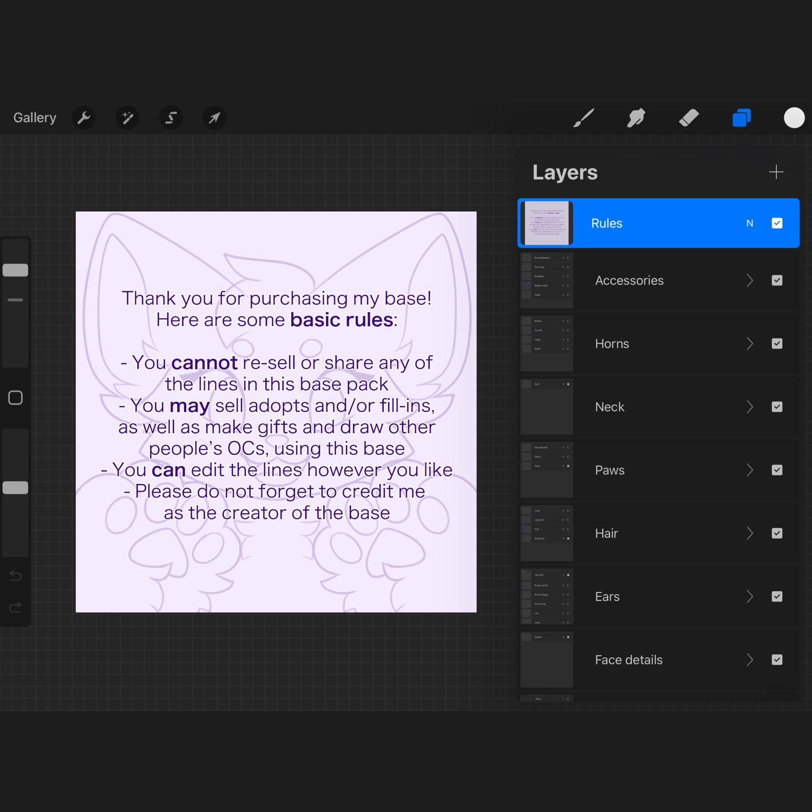This screenshot has width=812, height=812.
Task: Hide the Paws group
Action: pos(777,470)
